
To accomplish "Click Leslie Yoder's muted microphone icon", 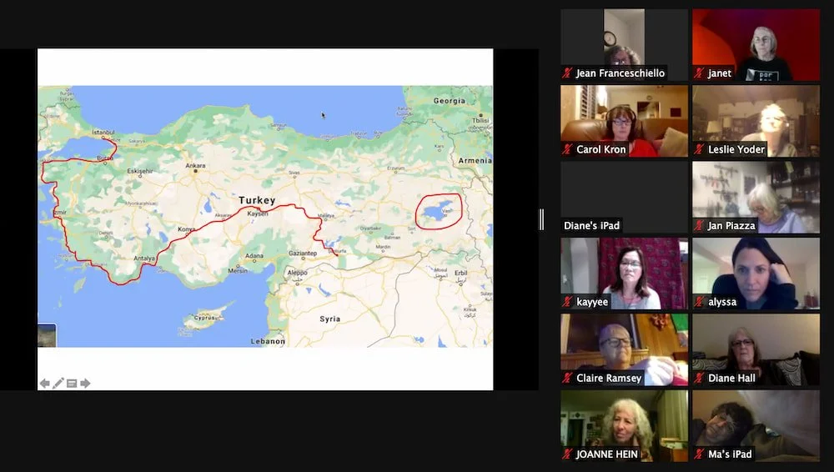I will point(699,149).
